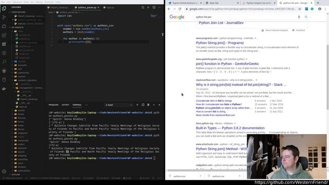Open download options for first authors.csv
The image size is (329, 185).
(200, 176)
